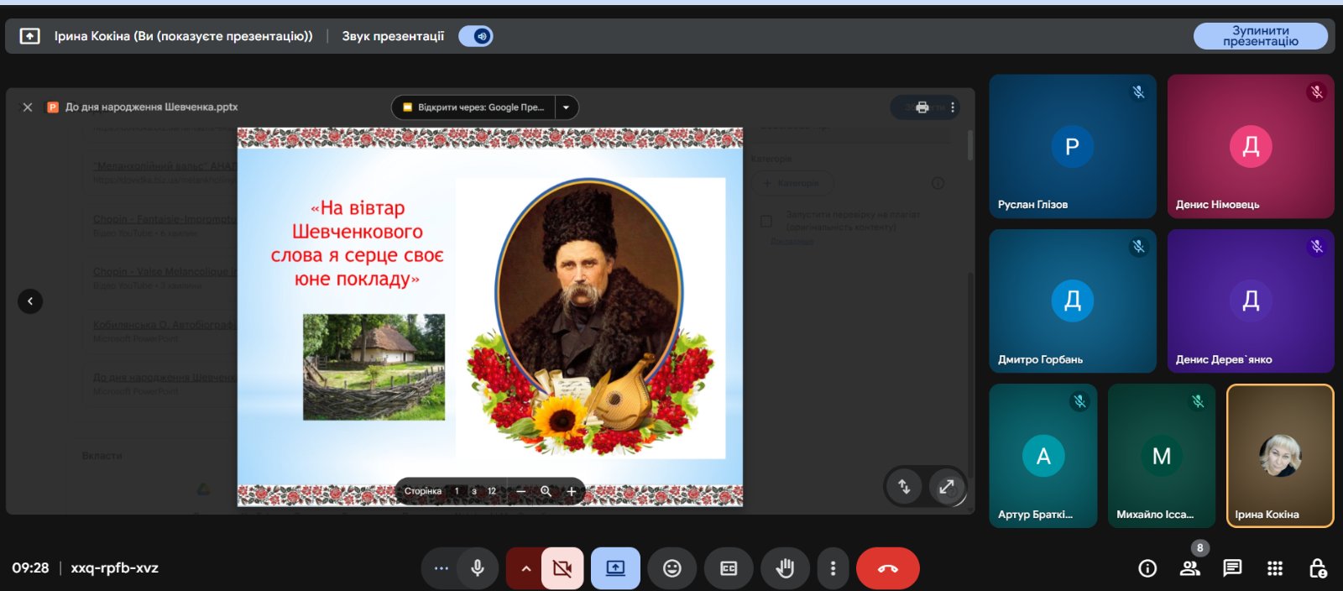Toggle presentation audio switch
Screen dimensions: 1343x591
click(x=476, y=36)
